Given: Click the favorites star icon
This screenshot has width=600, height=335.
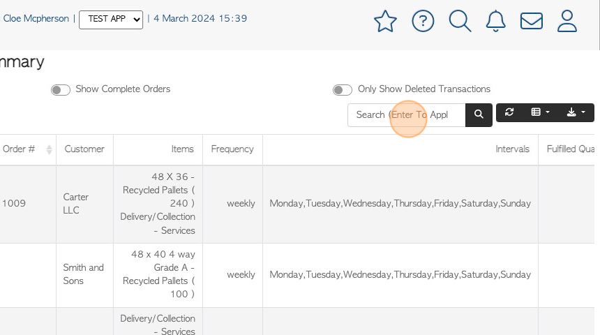Looking at the screenshot, I should click(385, 21).
